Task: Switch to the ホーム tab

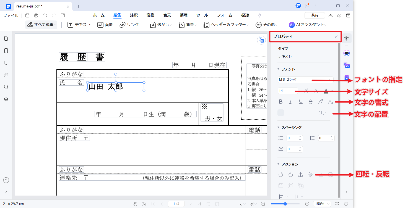Action: 99,15
